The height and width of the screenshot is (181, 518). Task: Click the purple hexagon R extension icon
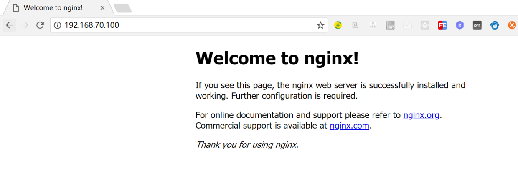click(x=460, y=25)
